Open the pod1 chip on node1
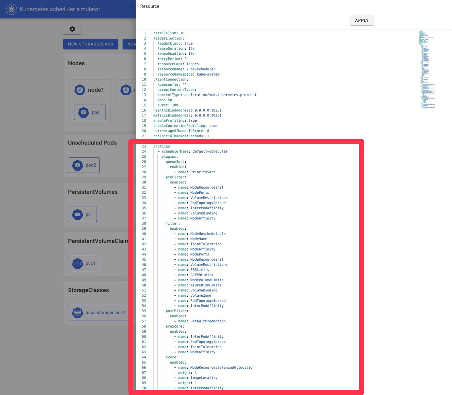This screenshot has width=452, height=395. pos(90,112)
